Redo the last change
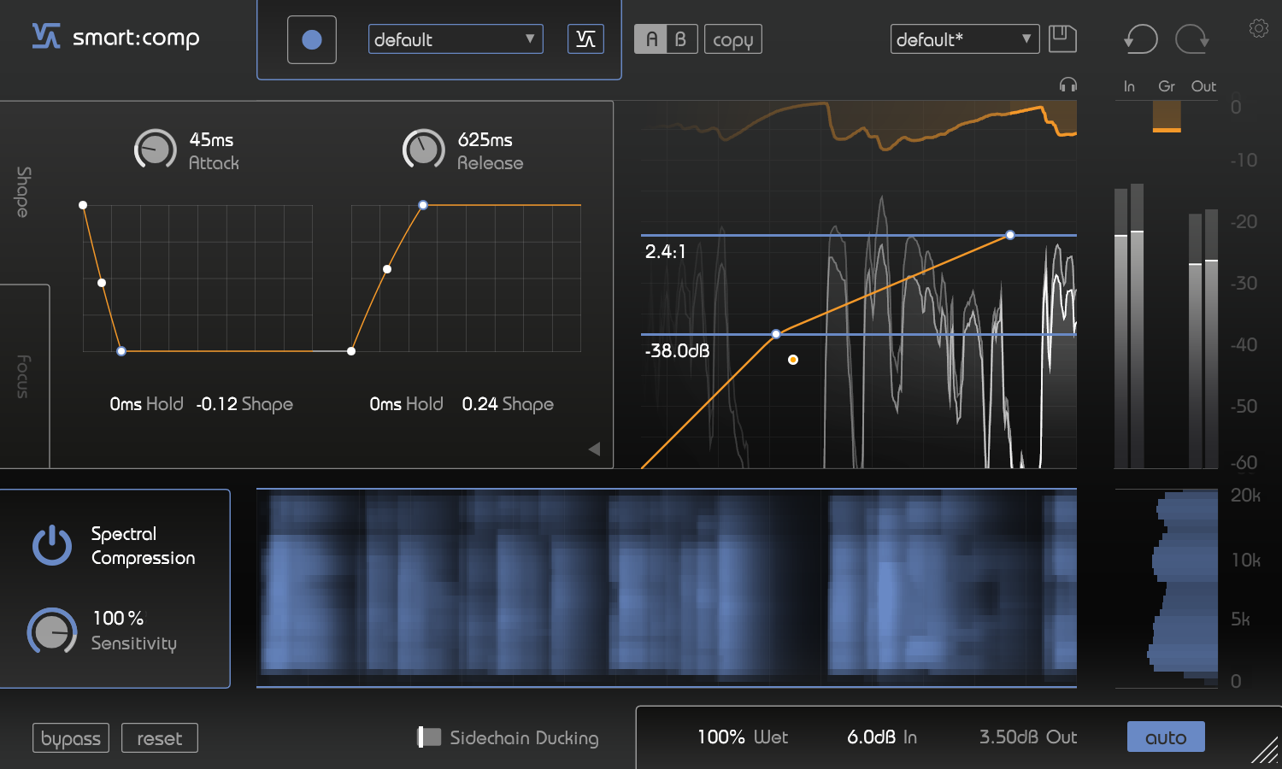This screenshot has height=769, width=1282. coord(1191,38)
